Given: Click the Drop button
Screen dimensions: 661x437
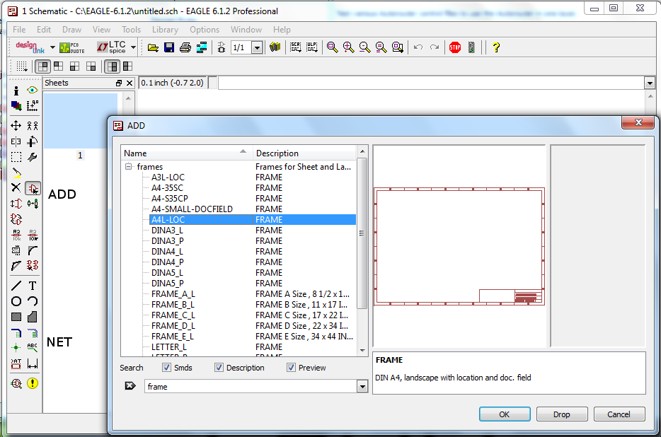Looking at the screenshot, I should 562,414.
